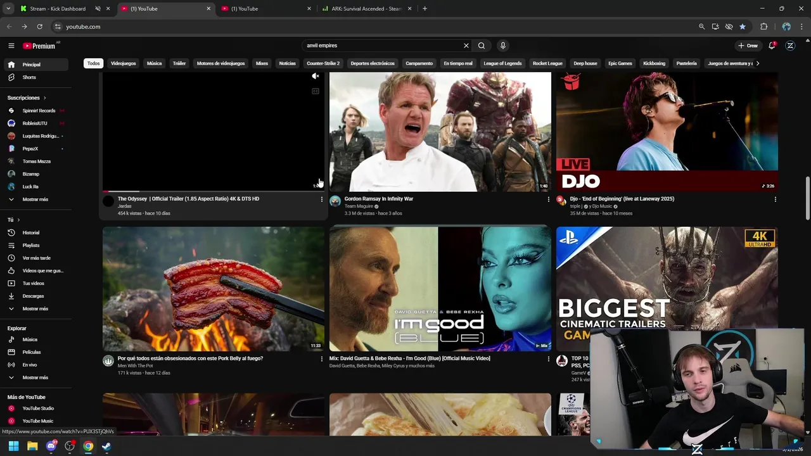Expand Mostrar más under Suscripciones
Viewport: 811px width, 456px height.
point(35,199)
